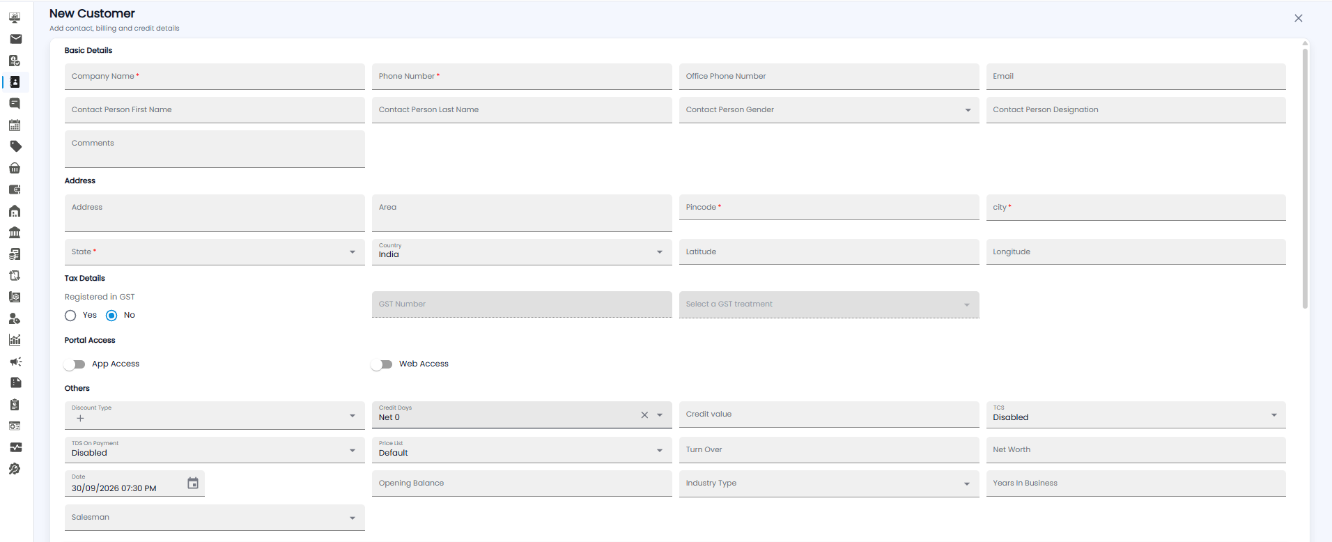Click the activity monitor pulse sidebar icon
This screenshot has height=542, width=1332.
coord(15,447)
